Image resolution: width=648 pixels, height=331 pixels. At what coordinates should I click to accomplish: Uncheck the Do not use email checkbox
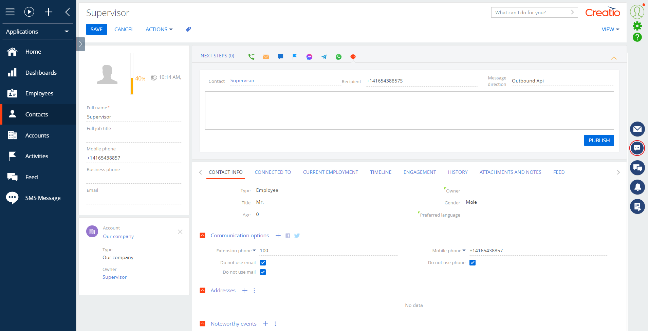[x=263, y=262]
